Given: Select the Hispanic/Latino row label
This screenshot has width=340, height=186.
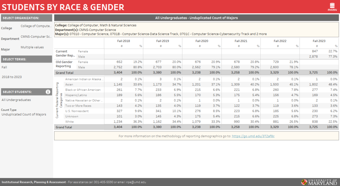Looking at the screenshot, I should click(x=76, y=95).
